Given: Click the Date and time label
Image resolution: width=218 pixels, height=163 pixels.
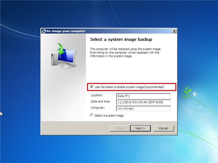Looking at the screenshot, I should [101, 102].
